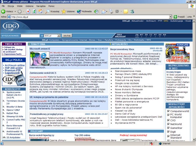Open the Back button history dropdown arrow

15,12
